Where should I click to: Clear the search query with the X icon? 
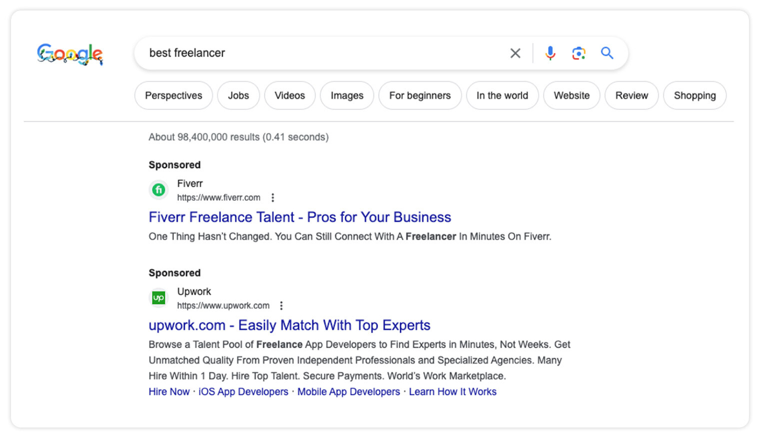515,52
